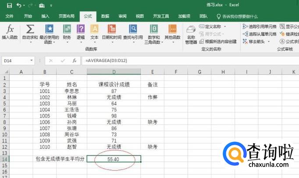Switch to the 团队 ribbon tab
Image resolution: width=299 pixels, height=178 pixels.
point(203,16)
